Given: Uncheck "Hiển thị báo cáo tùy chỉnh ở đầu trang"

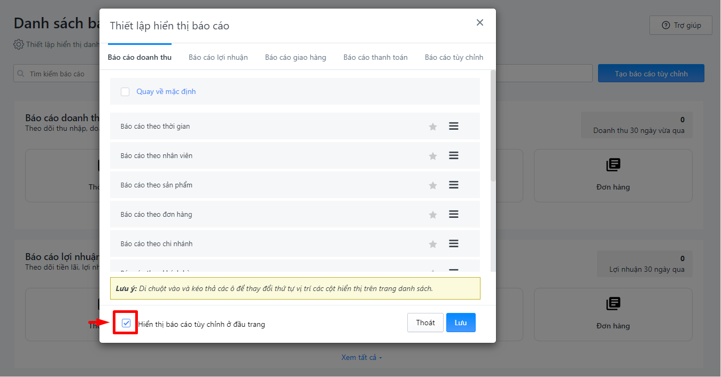Looking at the screenshot, I should click(126, 323).
